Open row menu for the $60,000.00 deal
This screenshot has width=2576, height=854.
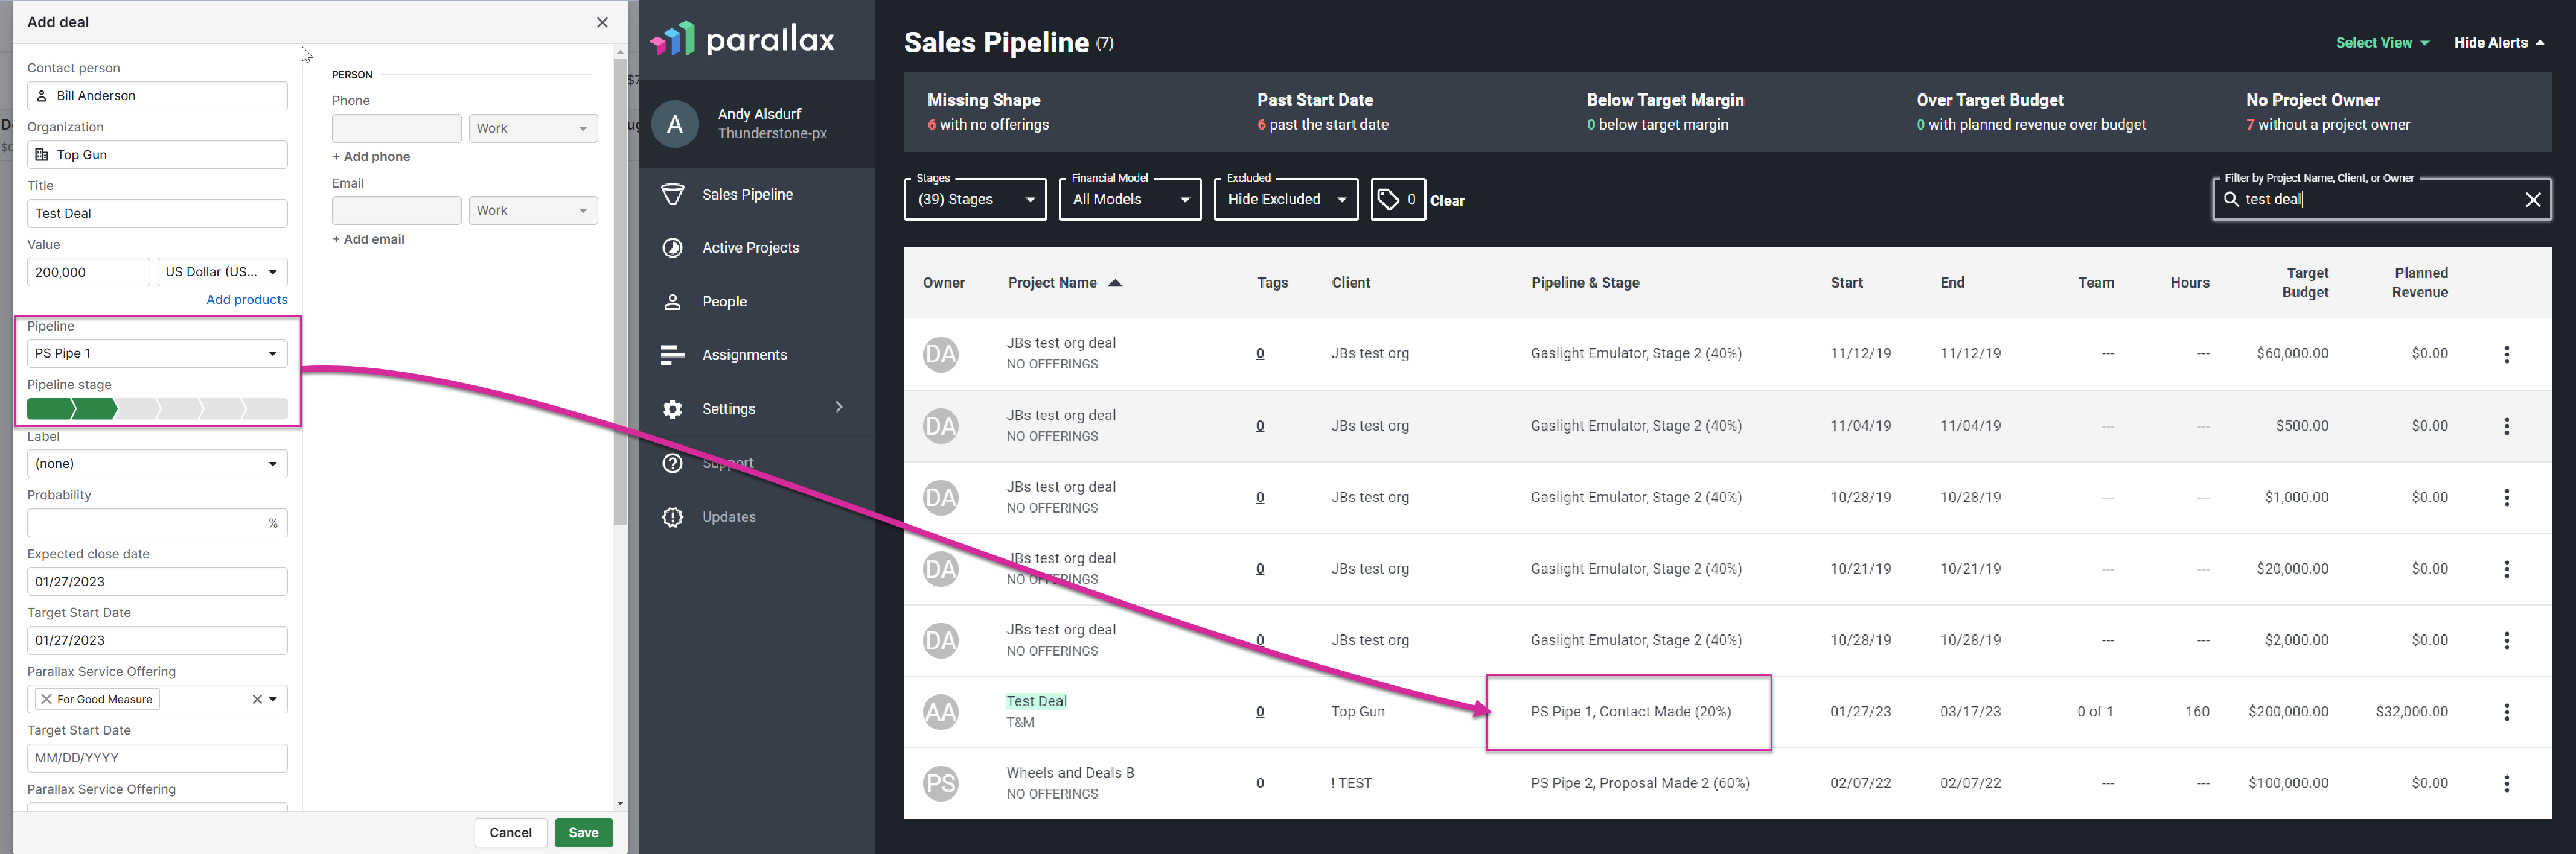2507,355
